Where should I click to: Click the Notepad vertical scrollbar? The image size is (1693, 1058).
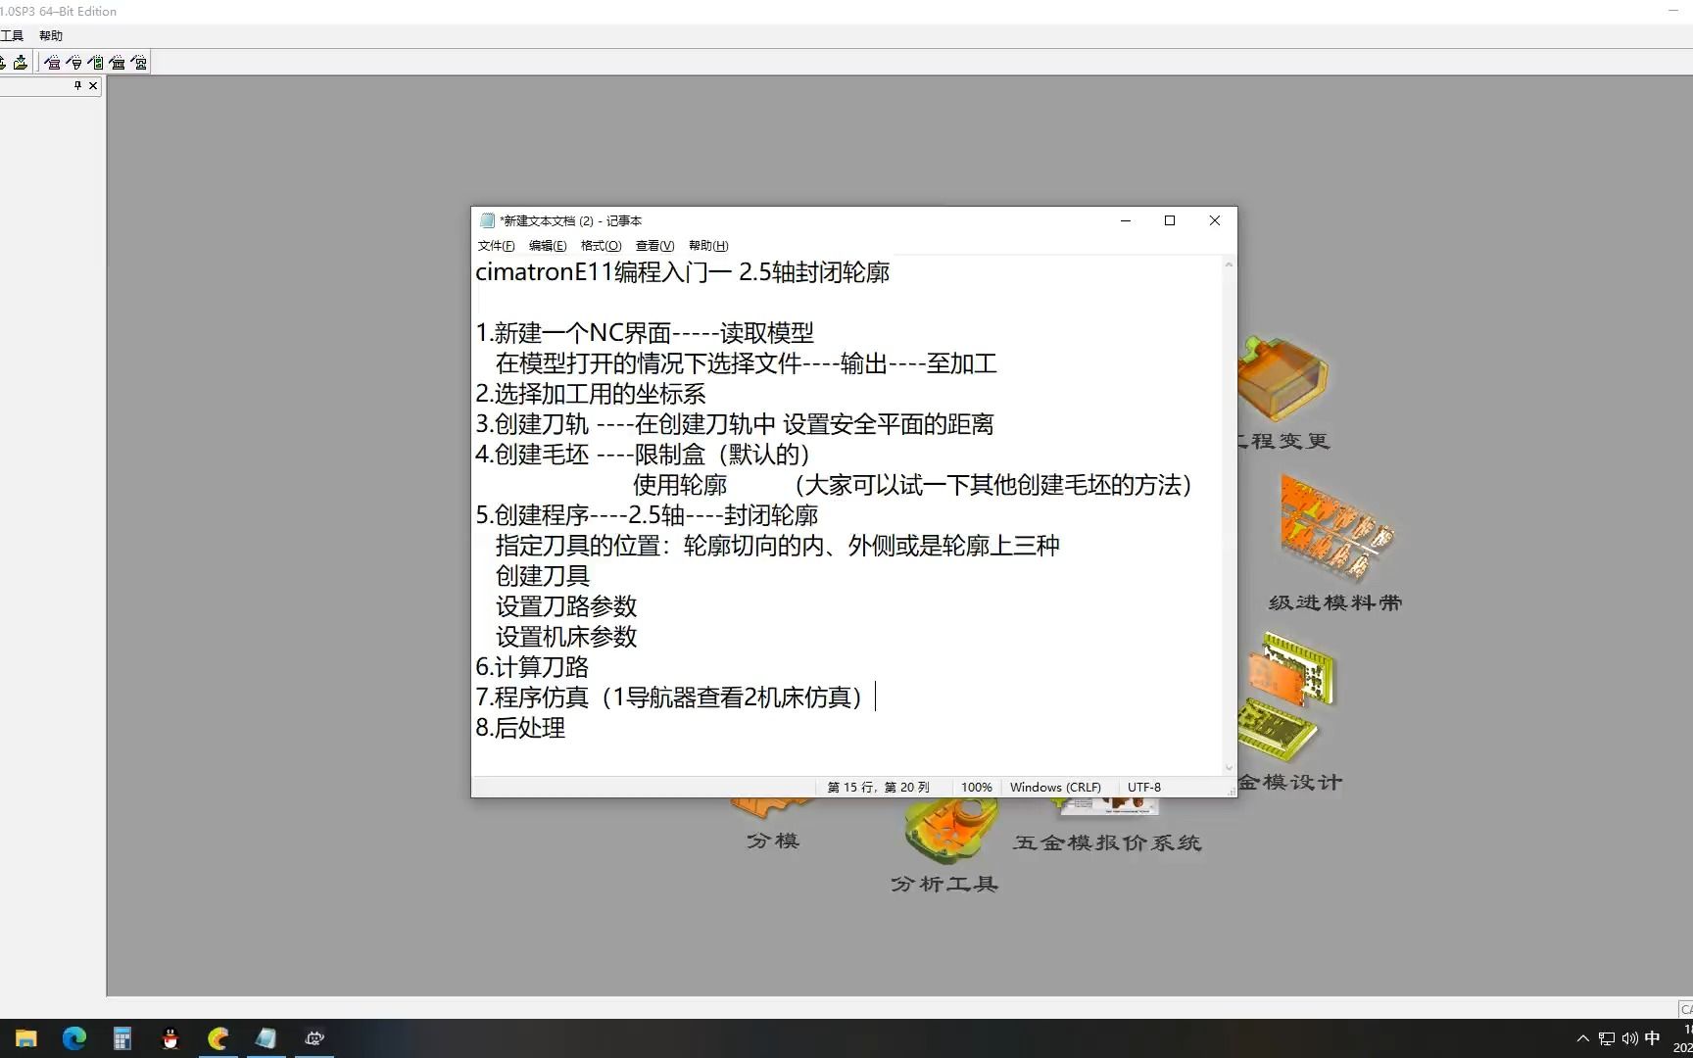1229,509
